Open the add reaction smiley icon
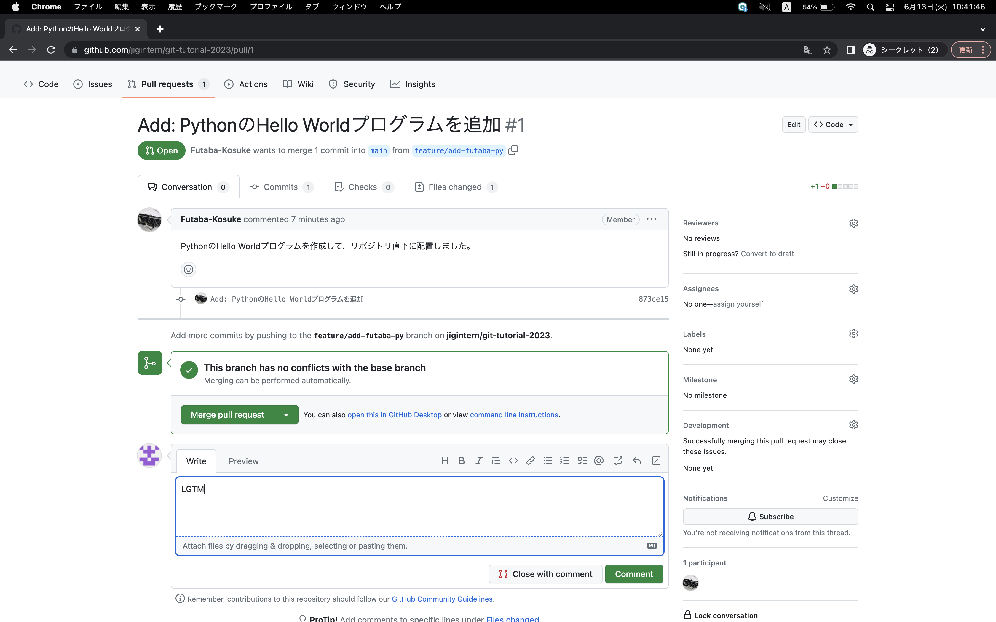The height and width of the screenshot is (622, 996). [x=189, y=270]
